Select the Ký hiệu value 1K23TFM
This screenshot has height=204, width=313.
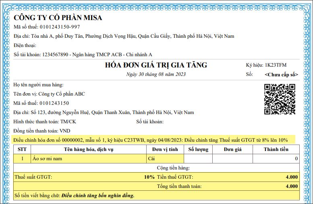pyautogui.click(x=276, y=65)
